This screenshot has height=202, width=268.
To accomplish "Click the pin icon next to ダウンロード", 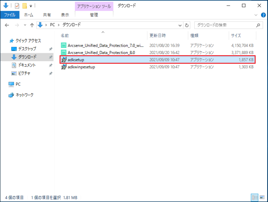I will point(51,57).
